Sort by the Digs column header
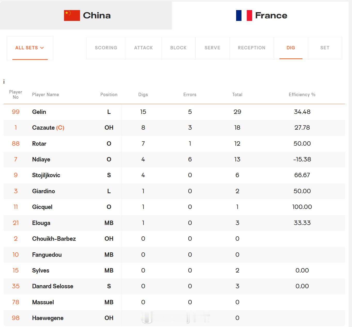Viewport: 352px width, 327px height. (x=143, y=95)
